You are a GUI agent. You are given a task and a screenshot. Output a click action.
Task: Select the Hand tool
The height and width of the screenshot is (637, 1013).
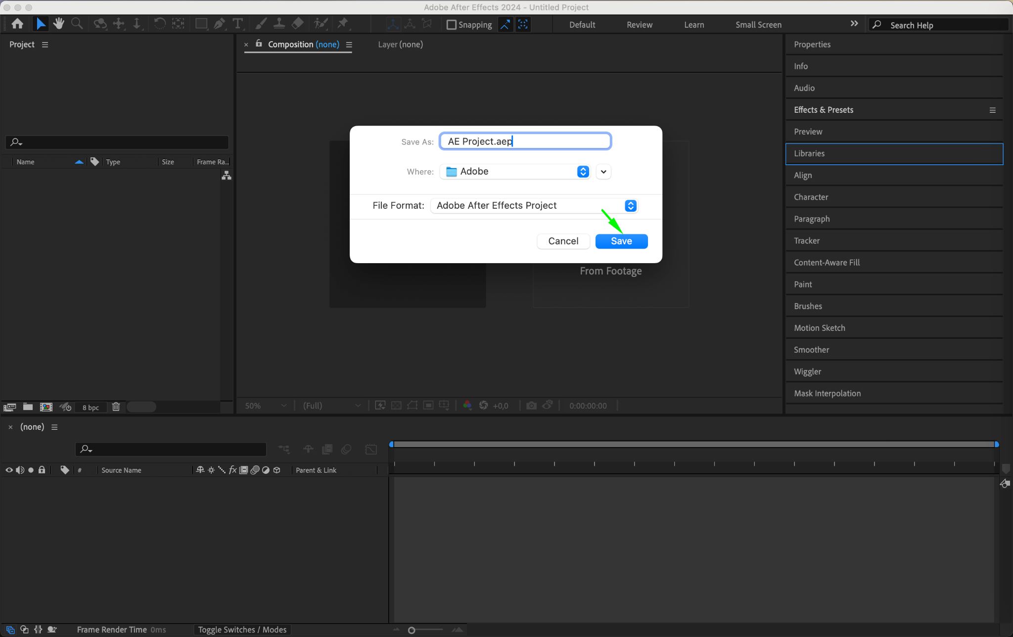(x=59, y=24)
